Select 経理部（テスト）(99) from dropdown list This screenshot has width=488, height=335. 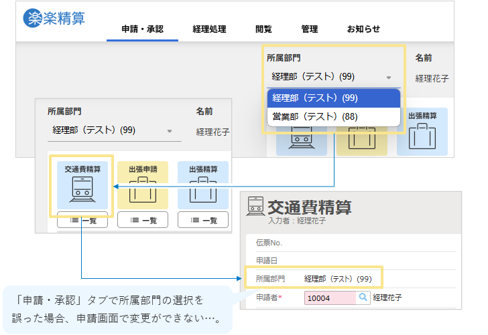click(333, 98)
